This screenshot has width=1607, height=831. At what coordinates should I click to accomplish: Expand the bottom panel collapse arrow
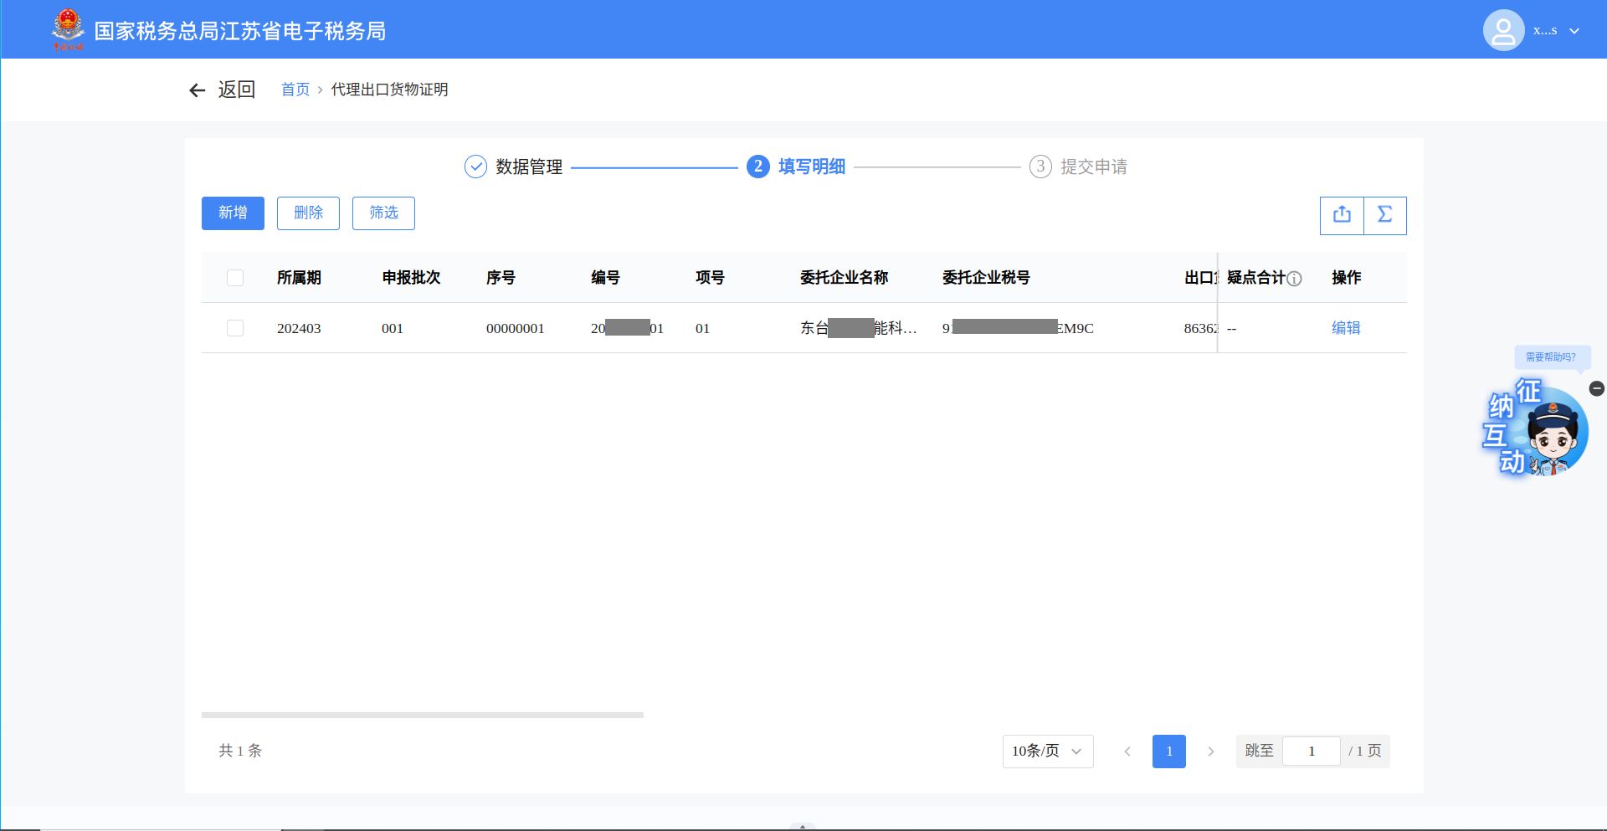click(x=803, y=826)
